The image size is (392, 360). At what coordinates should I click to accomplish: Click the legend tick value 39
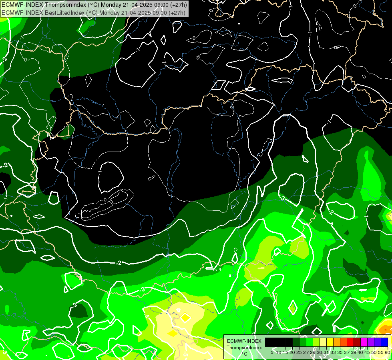[x=354, y=352]
